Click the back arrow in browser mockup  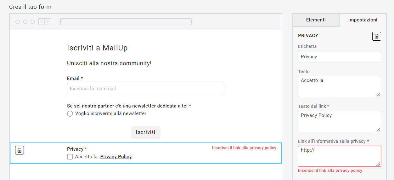pyautogui.click(x=42, y=22)
